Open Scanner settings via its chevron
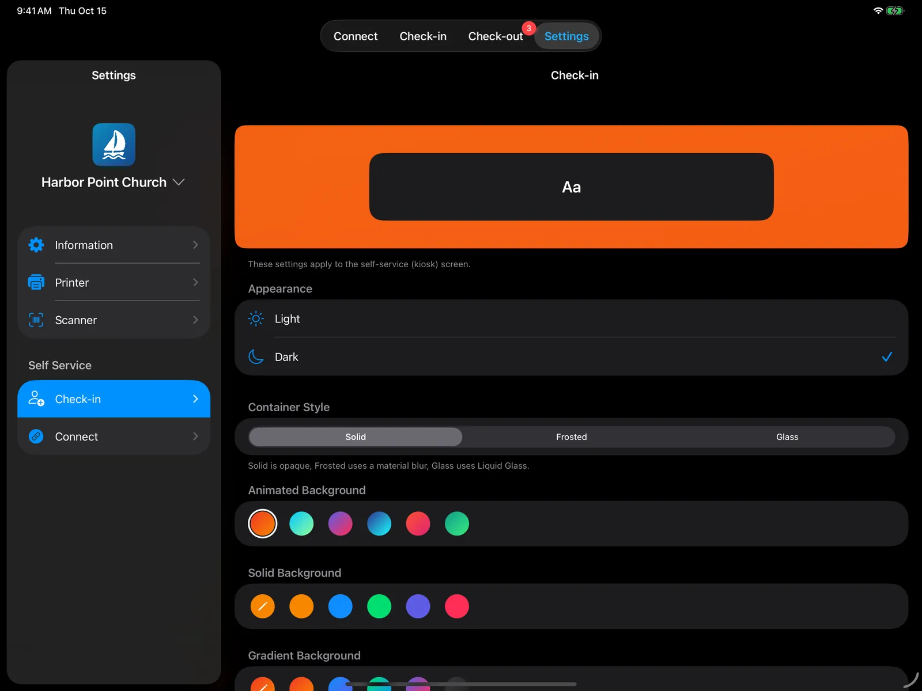The width and height of the screenshot is (922, 691). coord(195,320)
